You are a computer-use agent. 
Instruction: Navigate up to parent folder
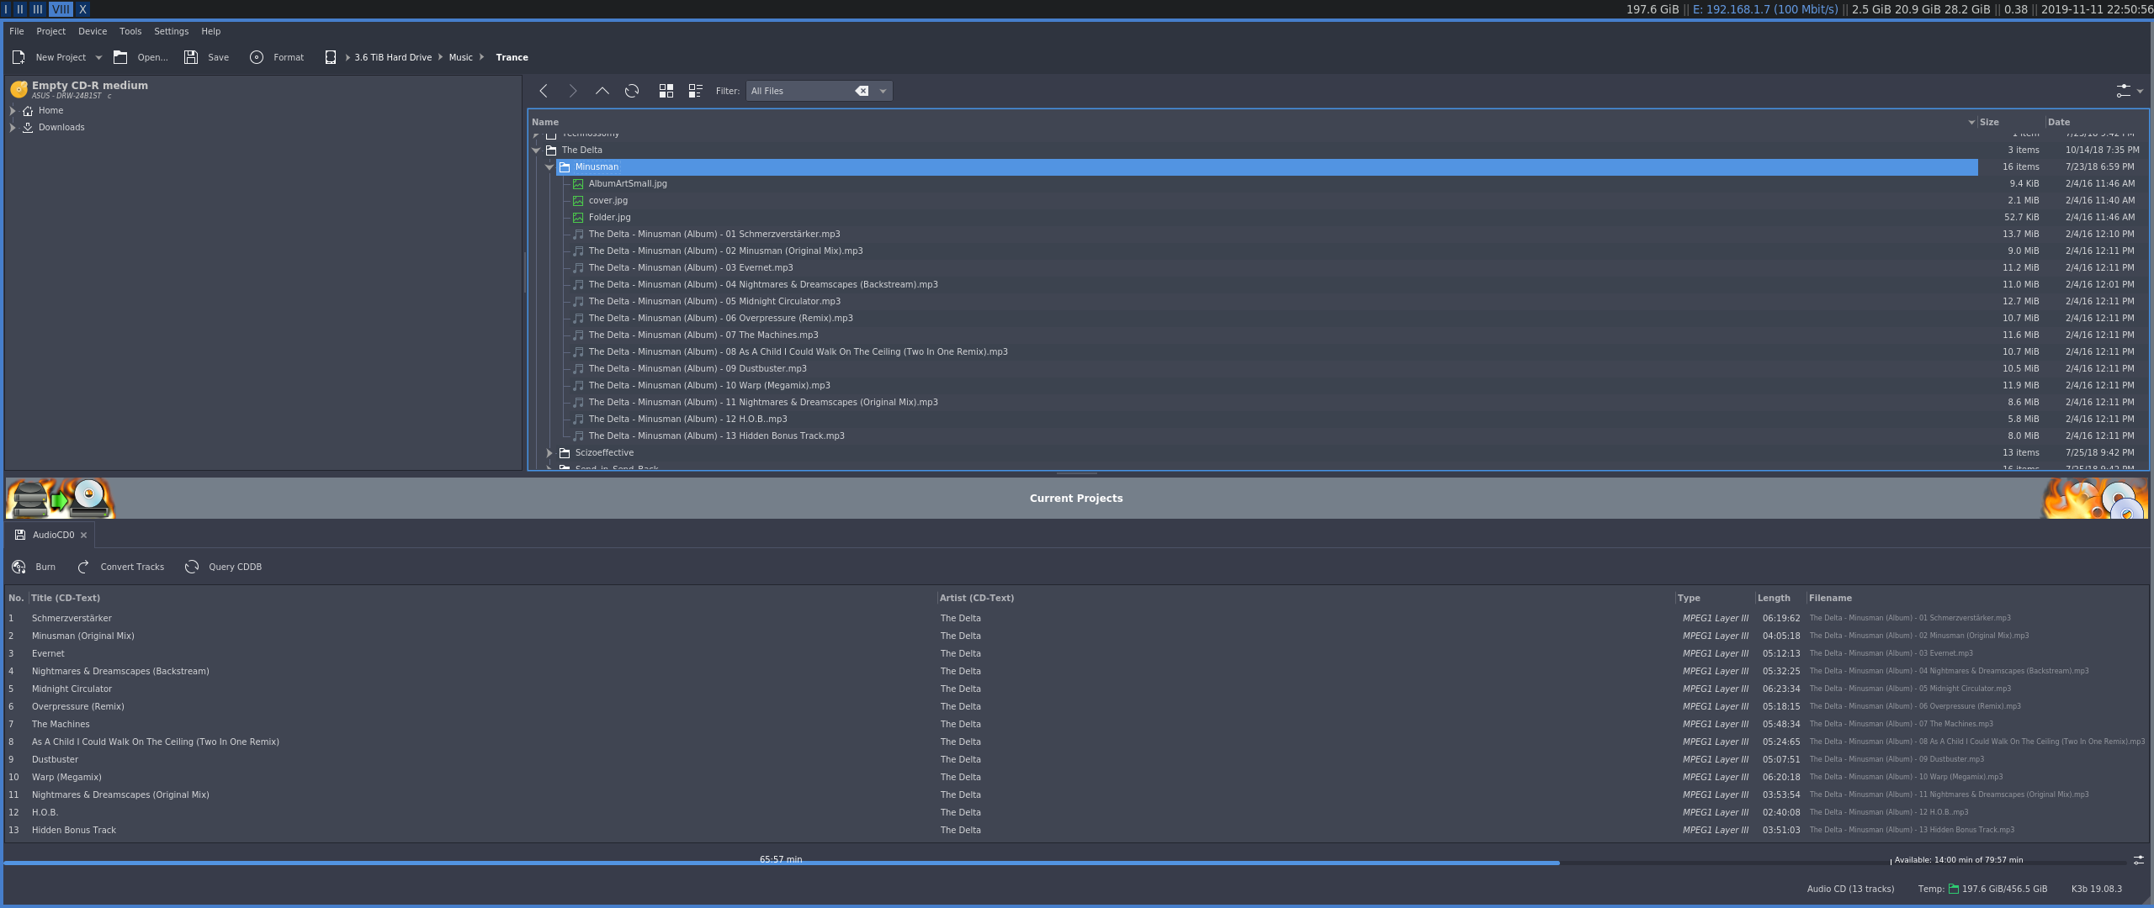coord(602,91)
